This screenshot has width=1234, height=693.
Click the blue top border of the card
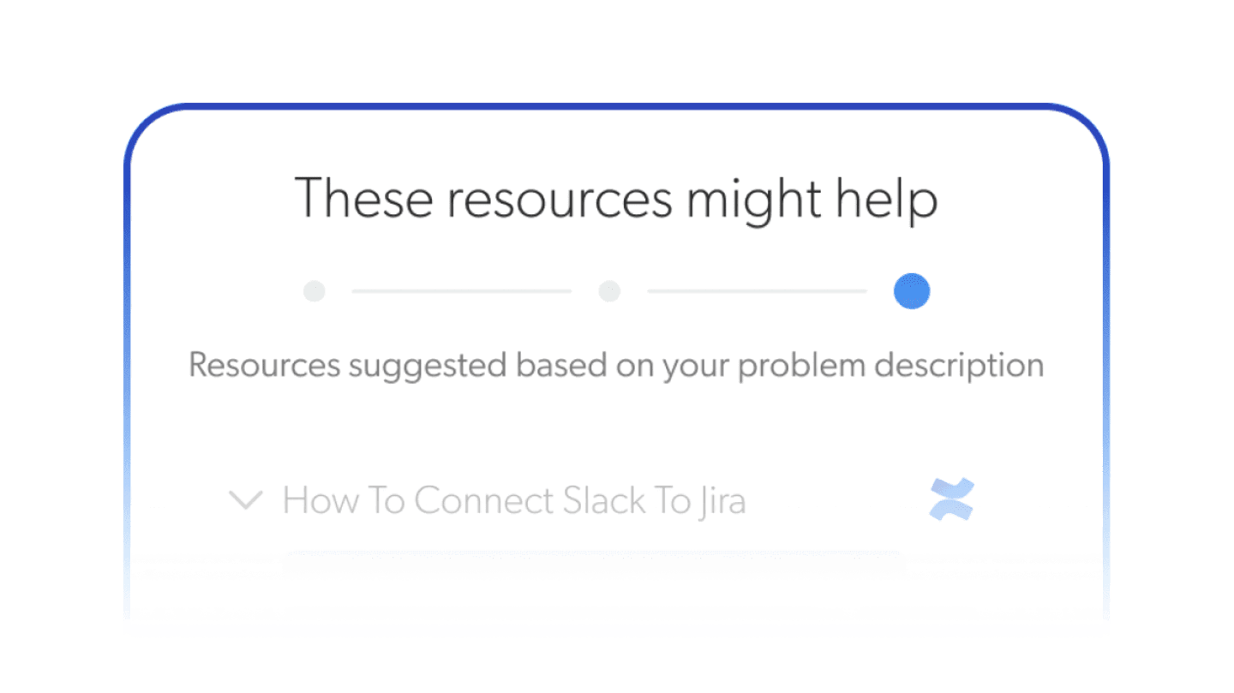point(616,107)
